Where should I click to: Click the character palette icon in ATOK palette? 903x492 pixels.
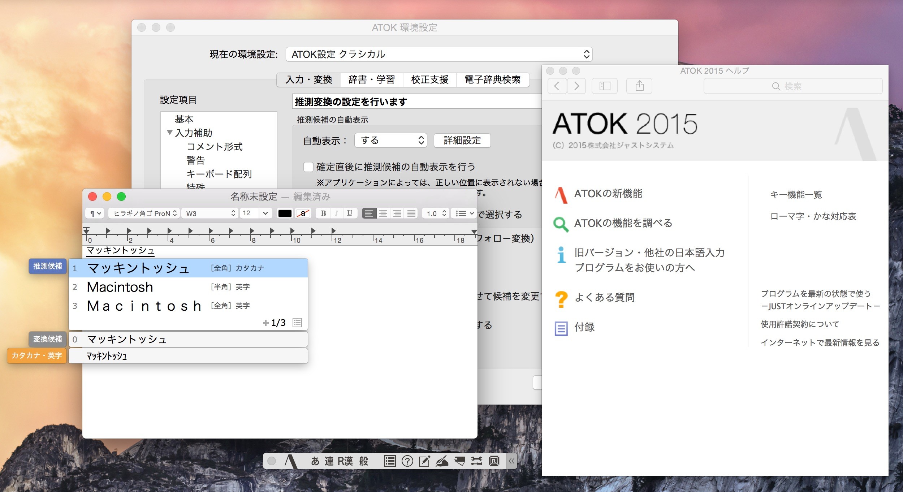point(459,461)
